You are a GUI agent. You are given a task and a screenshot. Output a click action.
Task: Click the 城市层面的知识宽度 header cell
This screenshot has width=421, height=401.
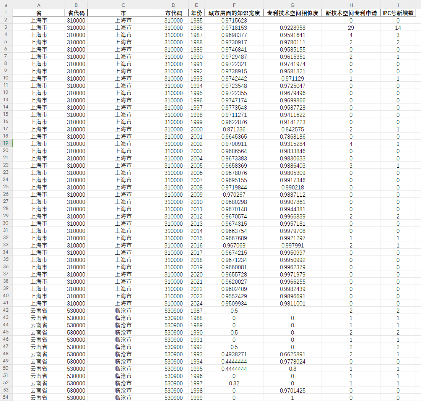[x=234, y=13]
